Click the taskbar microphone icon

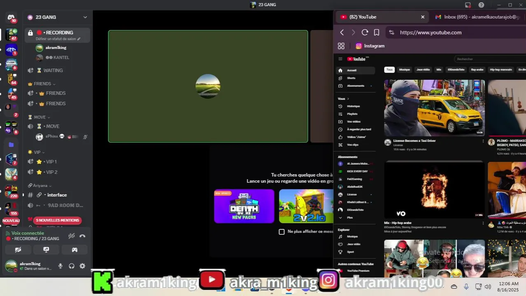coord(466,287)
